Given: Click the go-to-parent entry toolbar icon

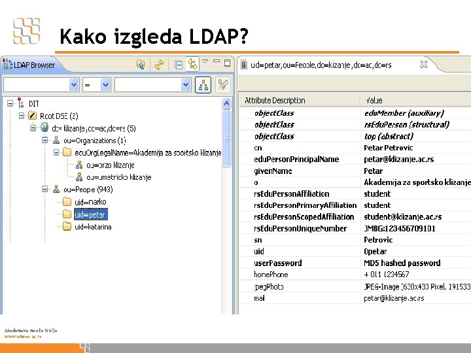Looking at the screenshot, I should click(140, 64).
